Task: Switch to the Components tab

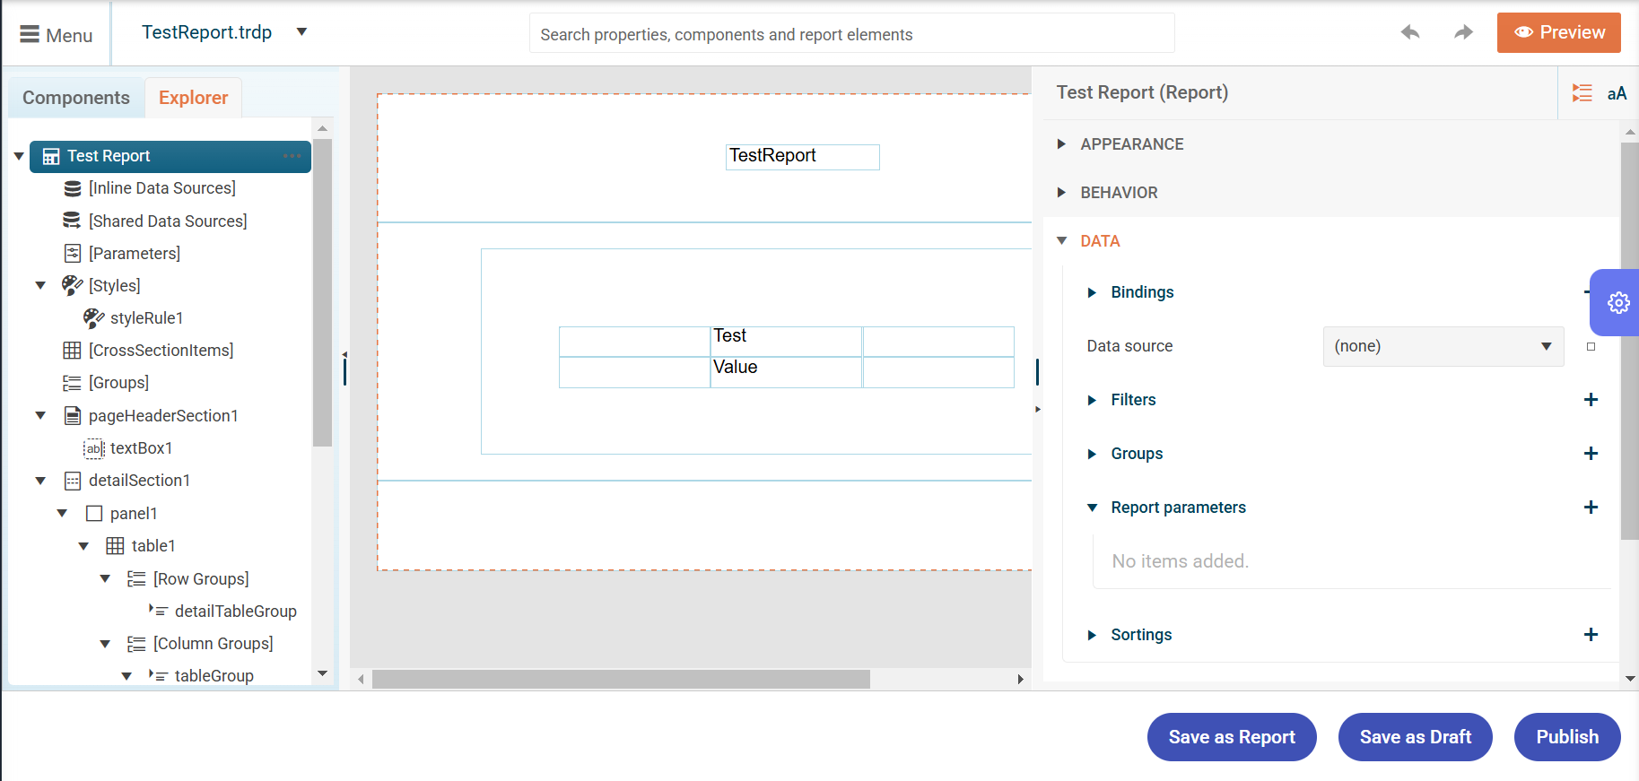Action: [x=76, y=98]
